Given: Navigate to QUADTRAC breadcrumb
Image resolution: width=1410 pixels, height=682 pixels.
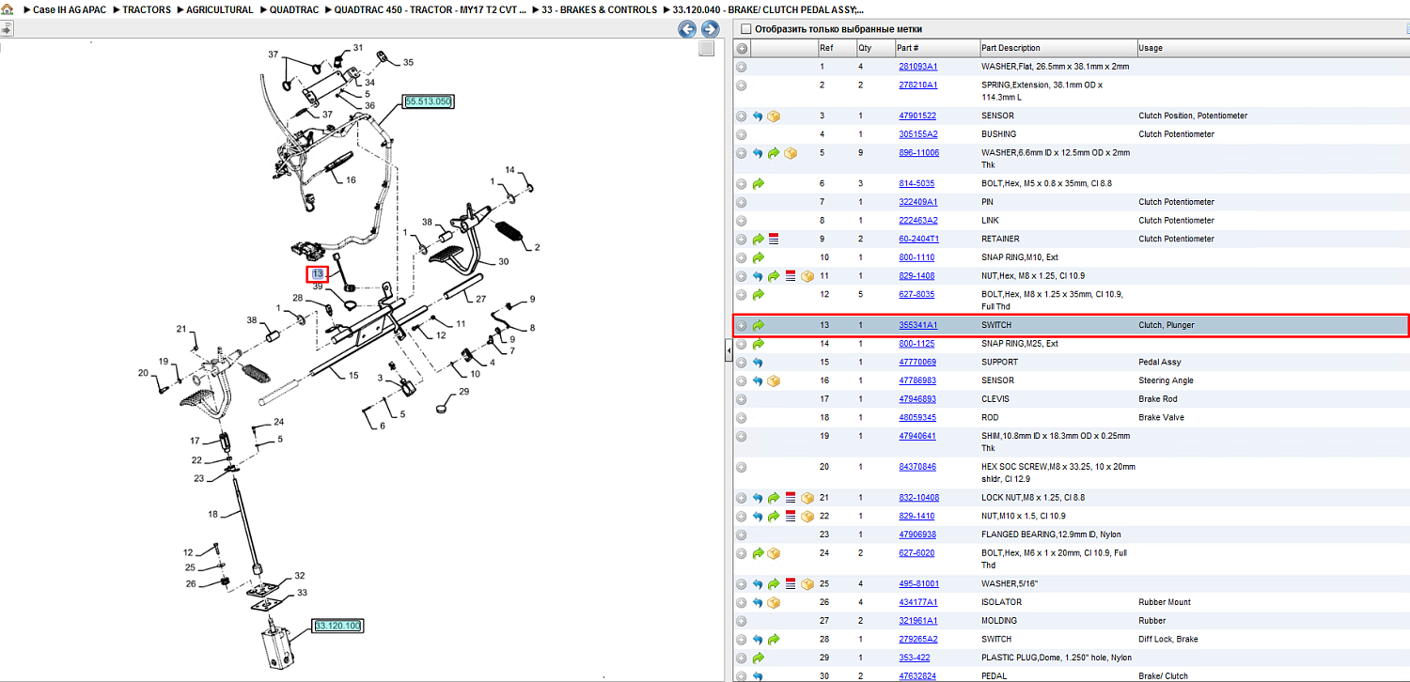Looking at the screenshot, I should tap(294, 9).
